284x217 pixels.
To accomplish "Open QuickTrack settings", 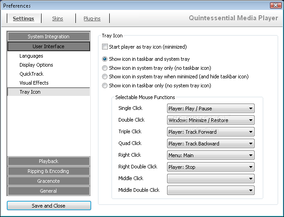I will pos(32,74).
